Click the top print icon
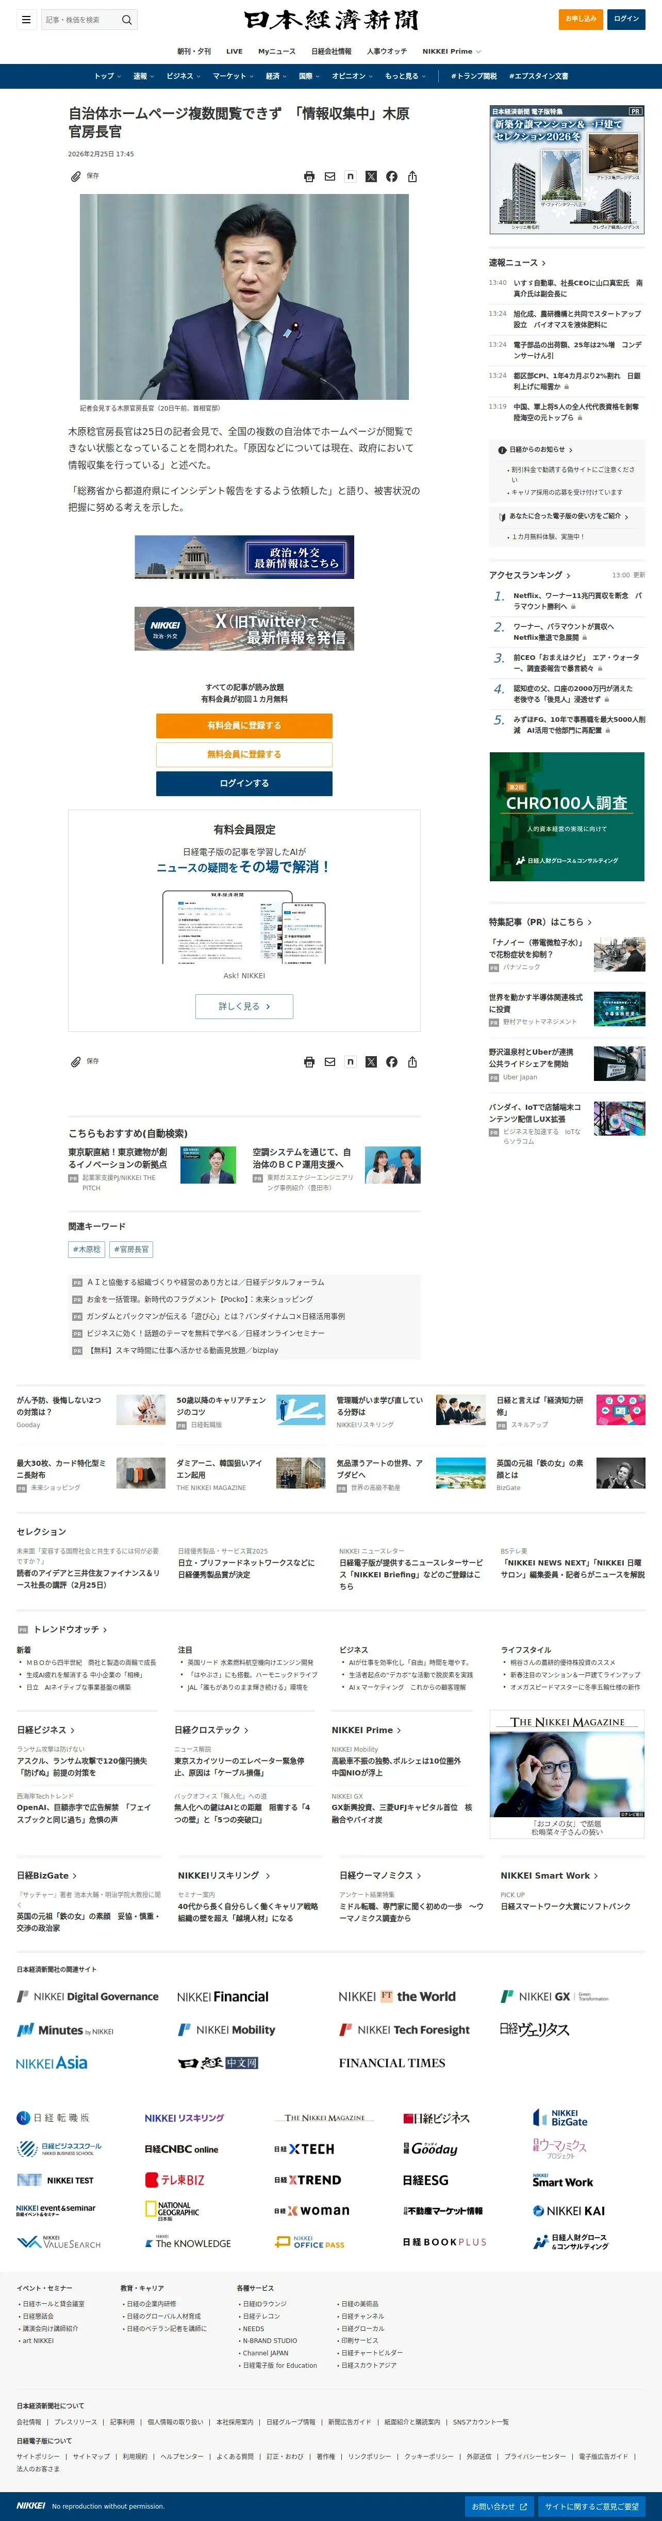 309,176
